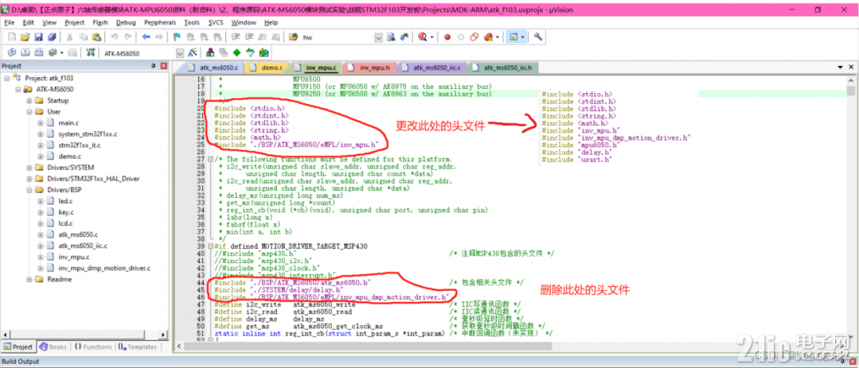859x368 pixels.
Task: Open Find in Files toolbar icon
Action: tap(294, 37)
